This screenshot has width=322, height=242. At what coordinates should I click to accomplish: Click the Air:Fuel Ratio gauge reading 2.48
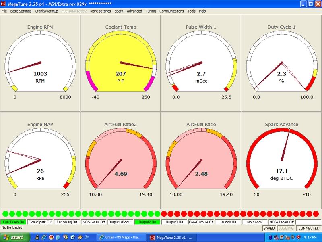click(x=201, y=160)
